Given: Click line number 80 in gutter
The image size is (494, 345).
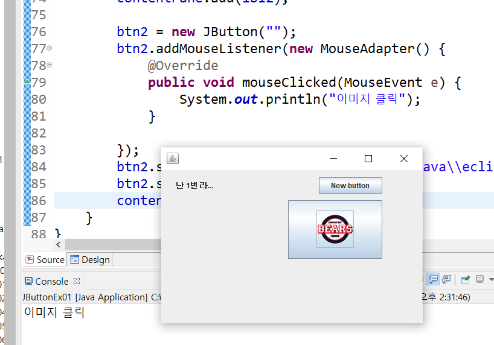Looking at the screenshot, I should (x=39, y=99).
